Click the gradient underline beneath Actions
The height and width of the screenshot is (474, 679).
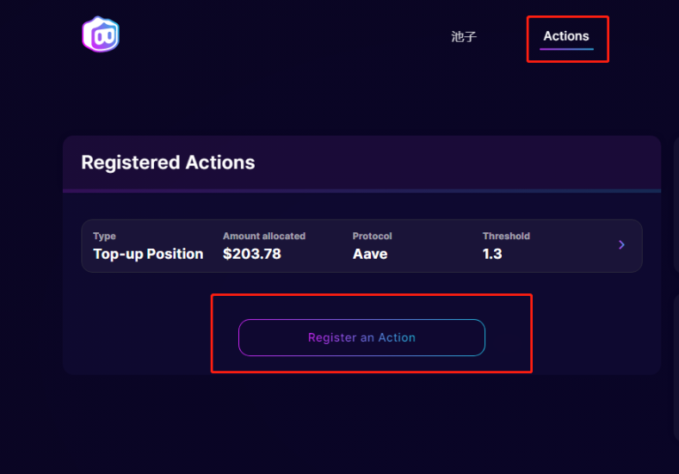pyautogui.click(x=566, y=49)
